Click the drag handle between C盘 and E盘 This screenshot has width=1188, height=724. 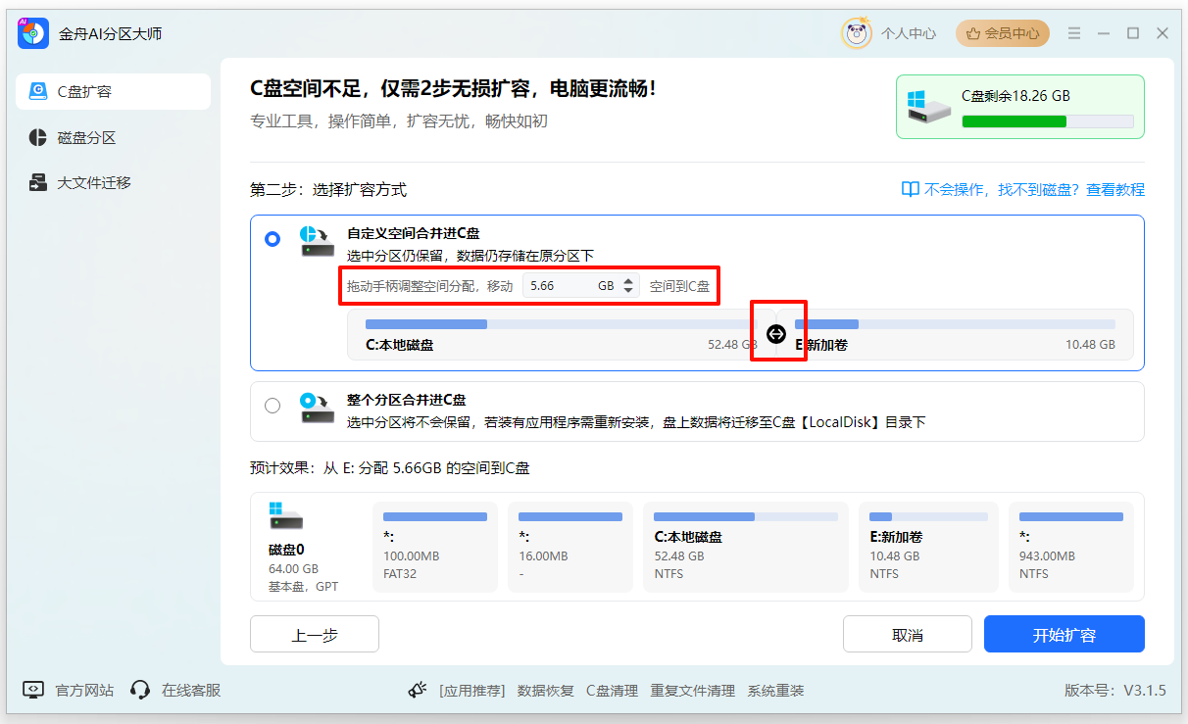pos(777,334)
